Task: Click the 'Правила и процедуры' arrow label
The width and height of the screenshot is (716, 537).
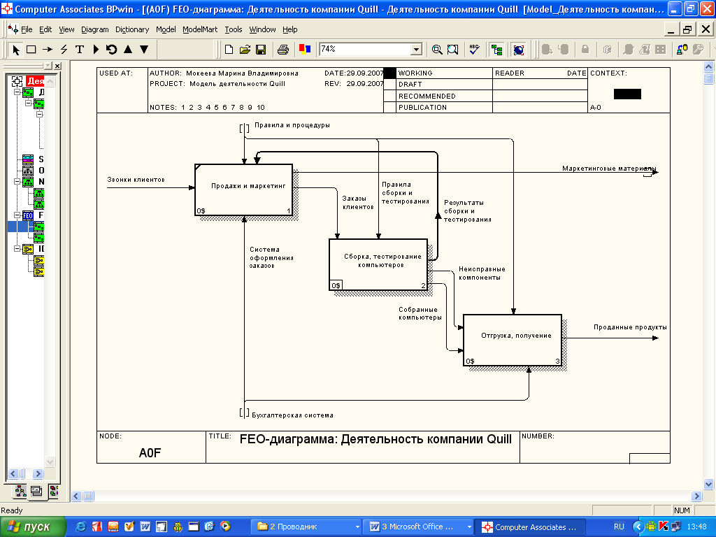Action: click(292, 125)
